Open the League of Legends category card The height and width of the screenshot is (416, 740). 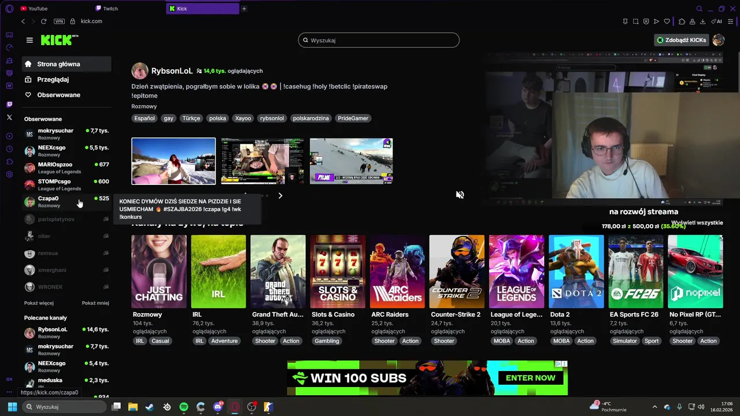tap(516, 272)
